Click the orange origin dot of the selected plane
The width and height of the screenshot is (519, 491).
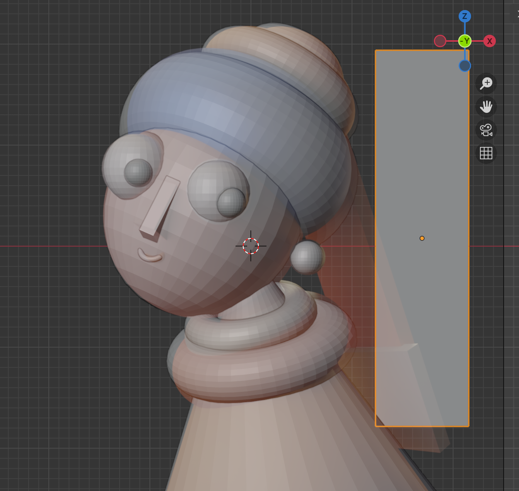click(x=422, y=238)
